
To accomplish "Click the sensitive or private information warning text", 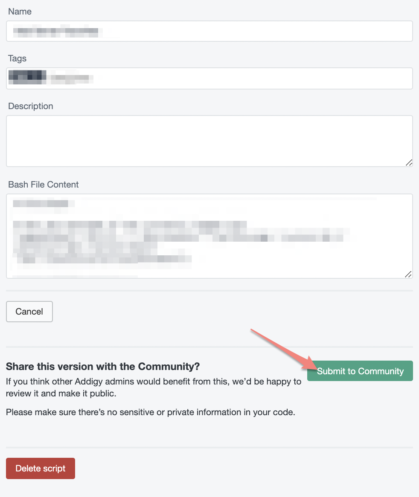I will pos(150,412).
